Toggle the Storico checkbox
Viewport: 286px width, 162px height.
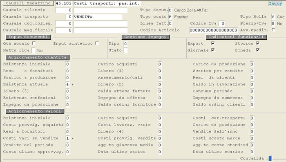click(258, 43)
